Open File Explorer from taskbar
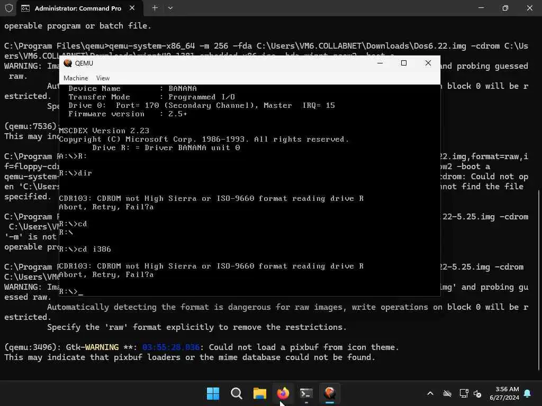The width and height of the screenshot is (542, 406). 259,393
